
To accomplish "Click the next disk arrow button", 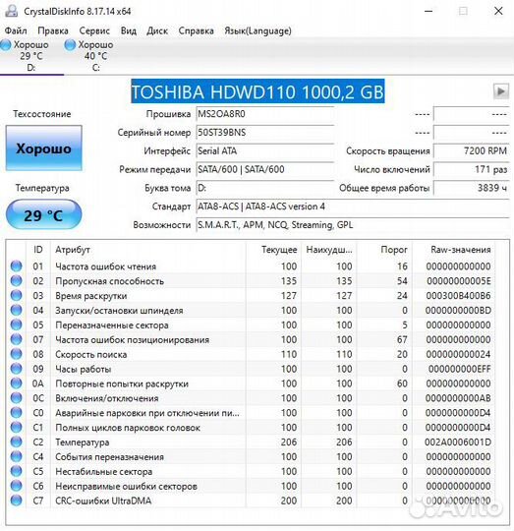I will point(501,91).
